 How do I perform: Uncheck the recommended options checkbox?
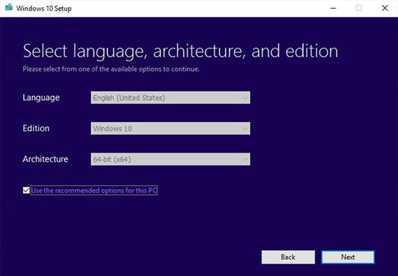click(x=27, y=190)
